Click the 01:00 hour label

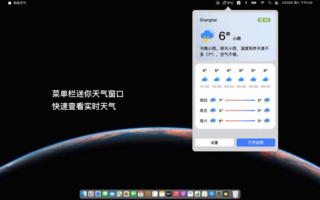click(x=204, y=86)
